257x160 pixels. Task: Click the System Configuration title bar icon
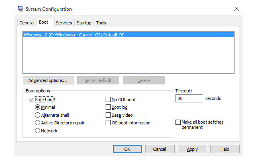(20, 9)
